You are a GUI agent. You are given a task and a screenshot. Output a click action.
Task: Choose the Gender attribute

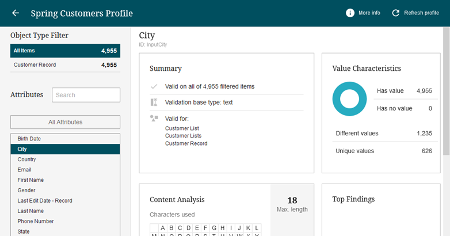[x=65, y=191]
